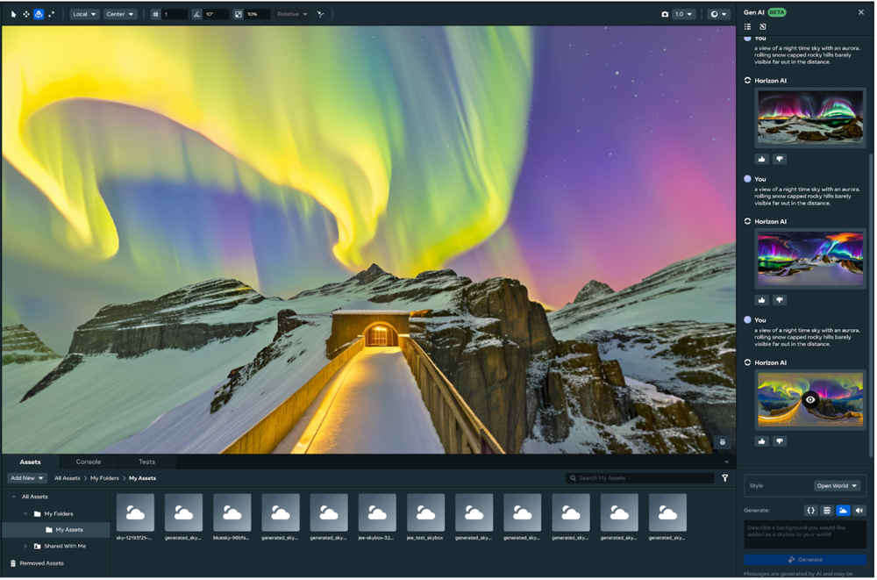Click the All Assets breadcrumb link
Image resolution: width=877 pixels, height=580 pixels.
[67, 477]
